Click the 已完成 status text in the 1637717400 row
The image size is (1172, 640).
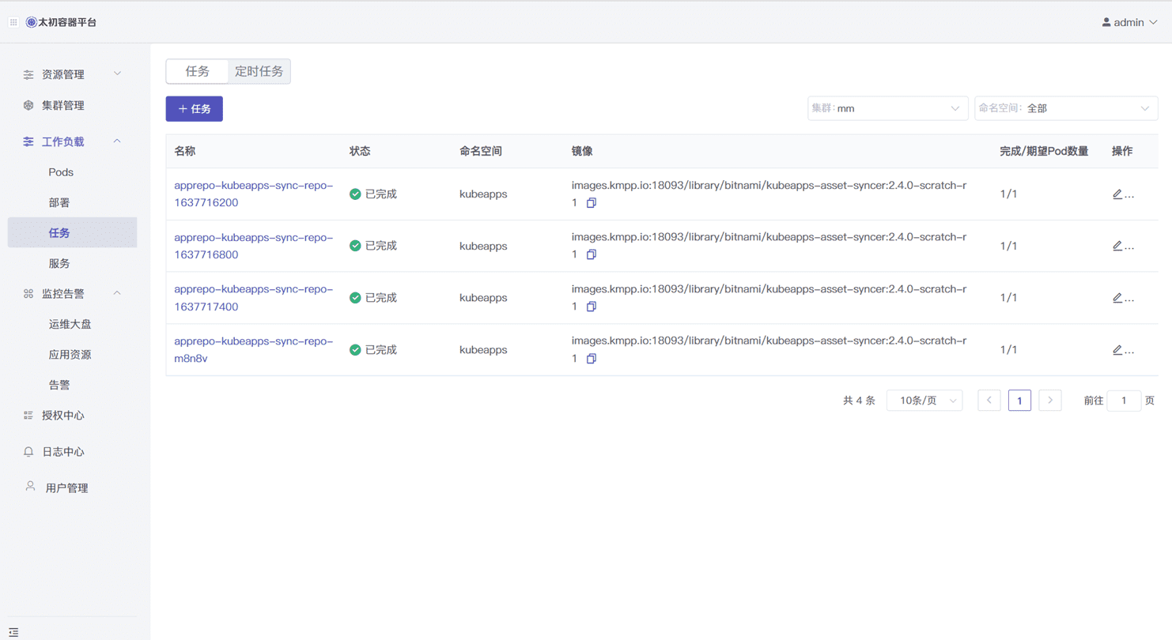click(380, 298)
